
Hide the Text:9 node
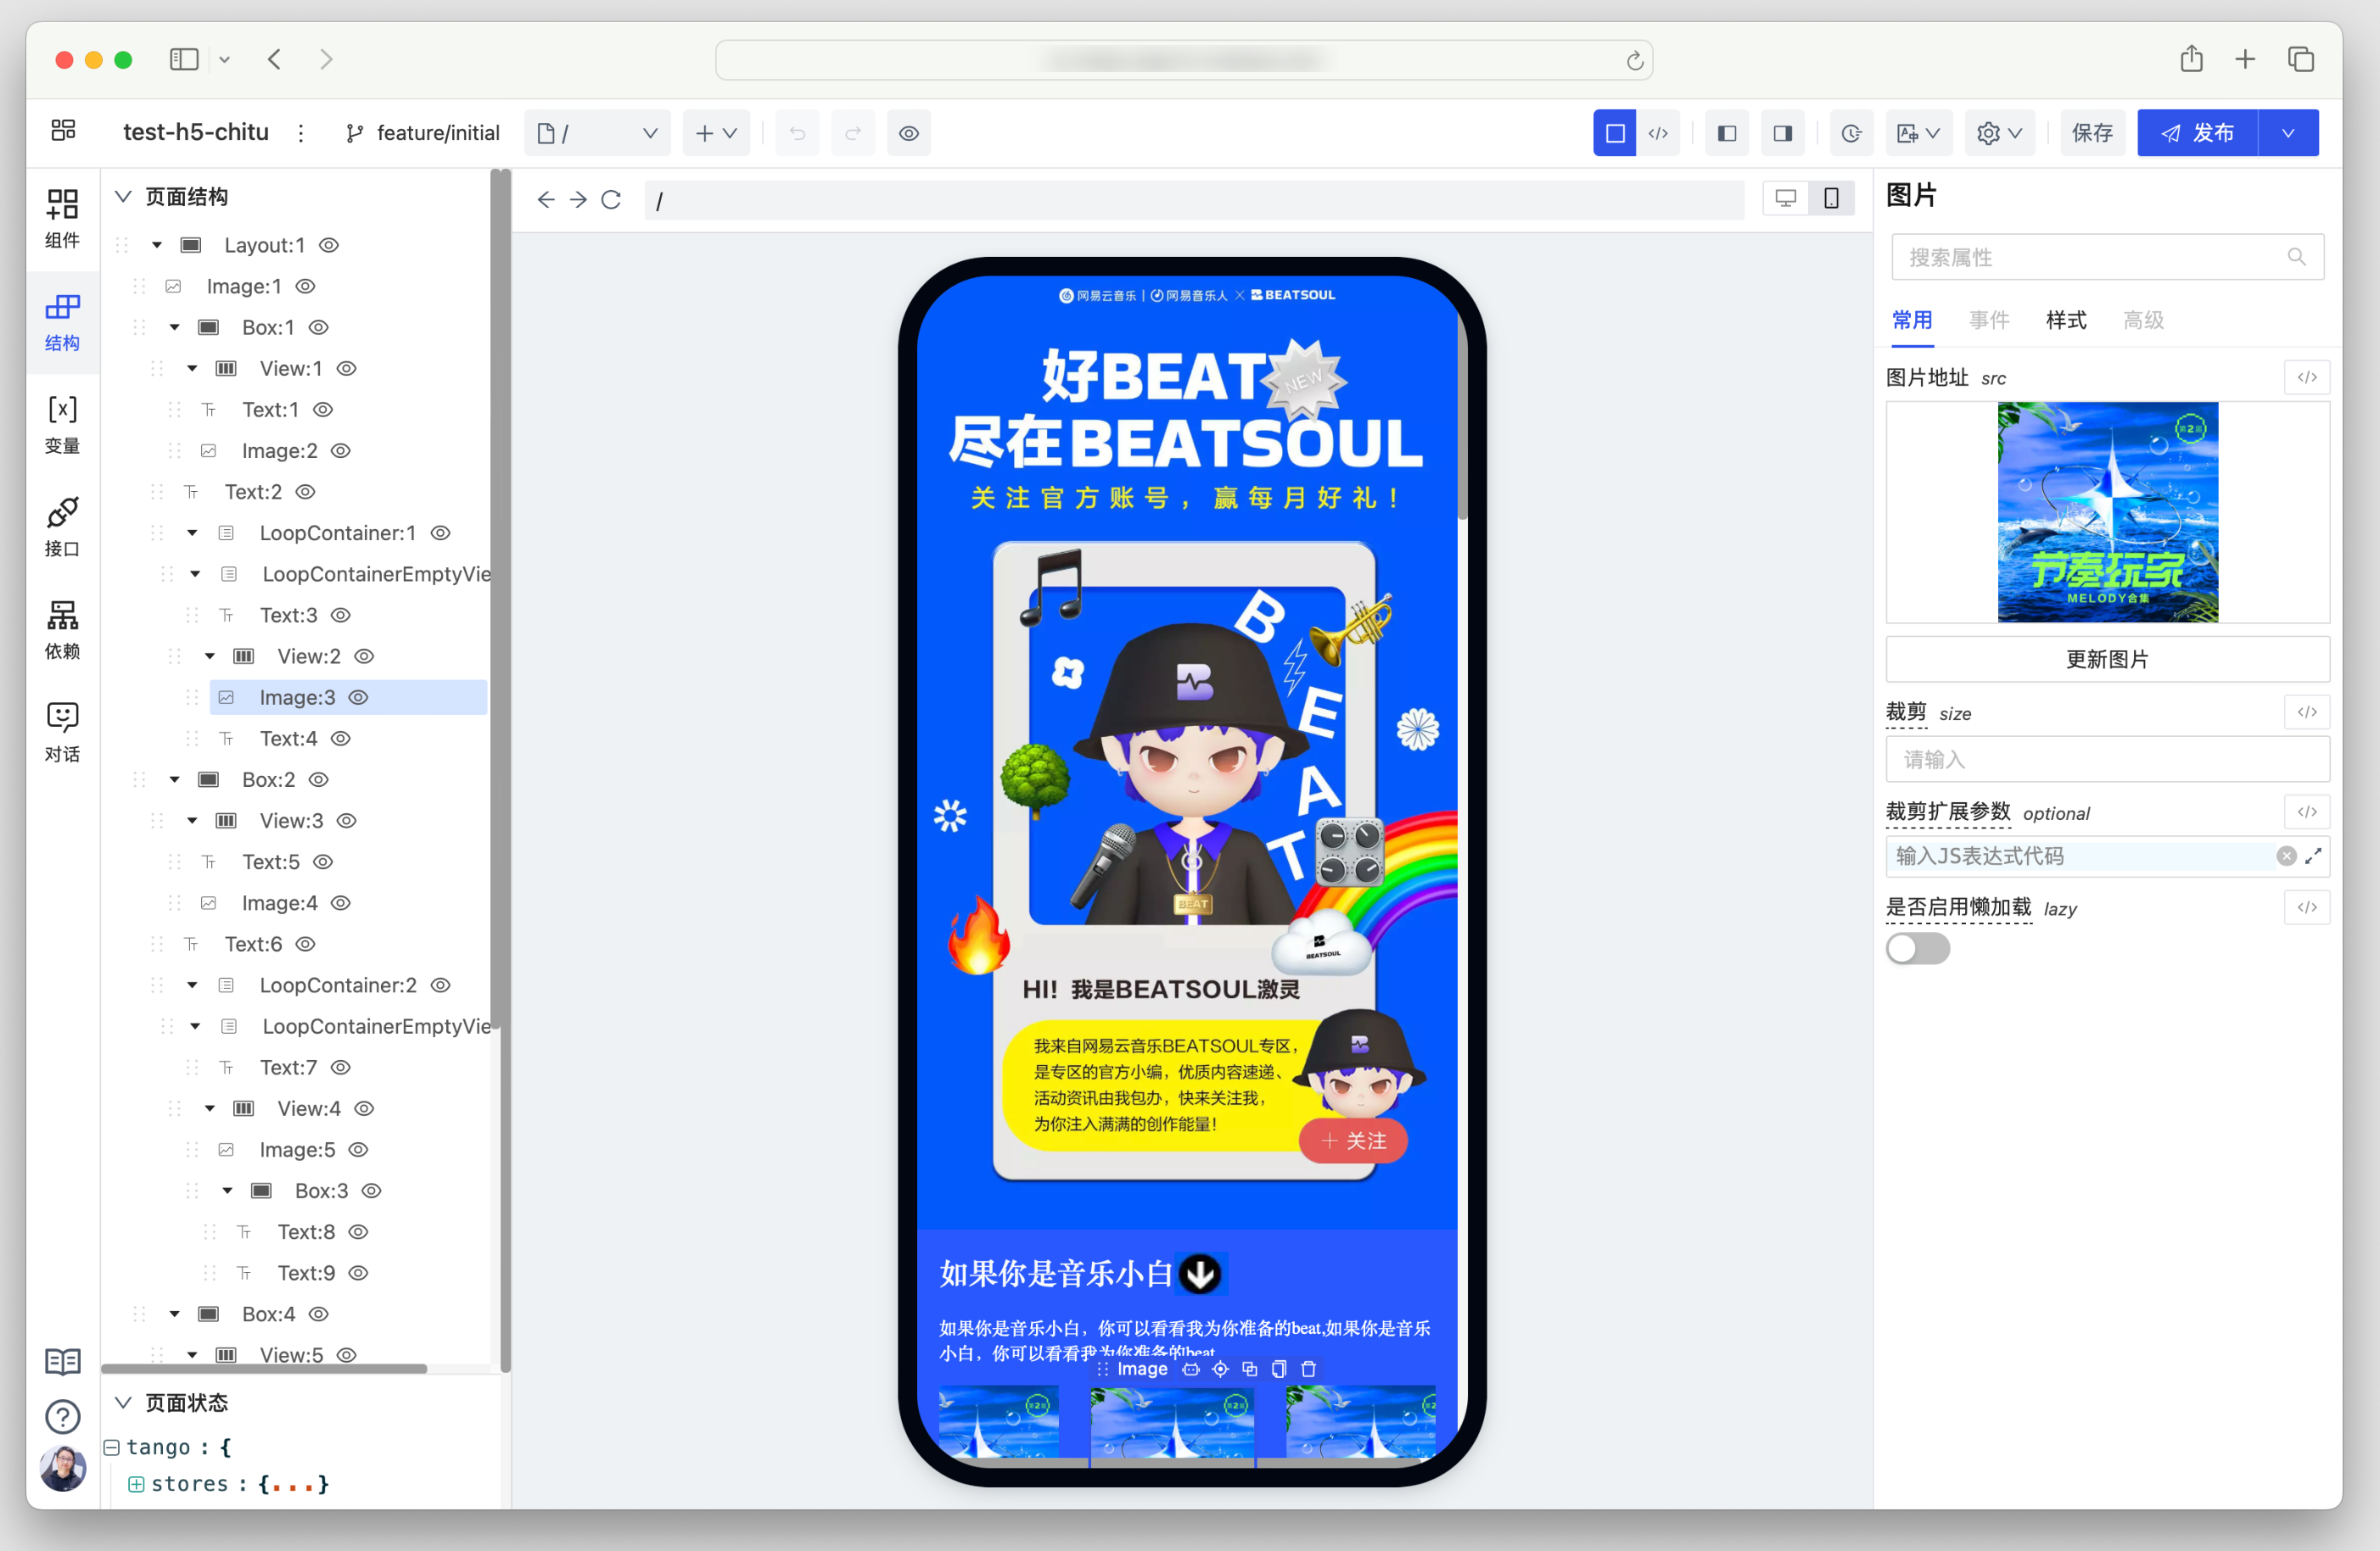(359, 1272)
